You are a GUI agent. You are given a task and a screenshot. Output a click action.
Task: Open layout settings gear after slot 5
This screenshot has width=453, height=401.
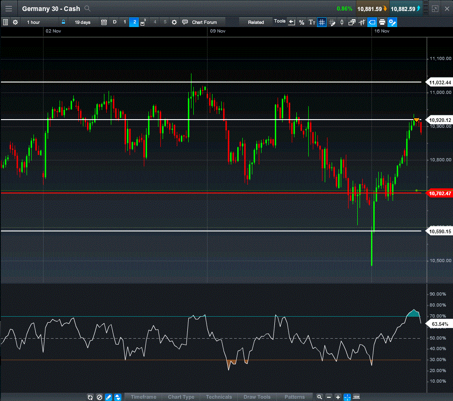click(174, 22)
